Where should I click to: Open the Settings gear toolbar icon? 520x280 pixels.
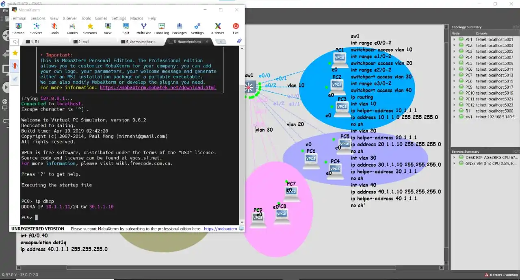[x=197, y=28]
